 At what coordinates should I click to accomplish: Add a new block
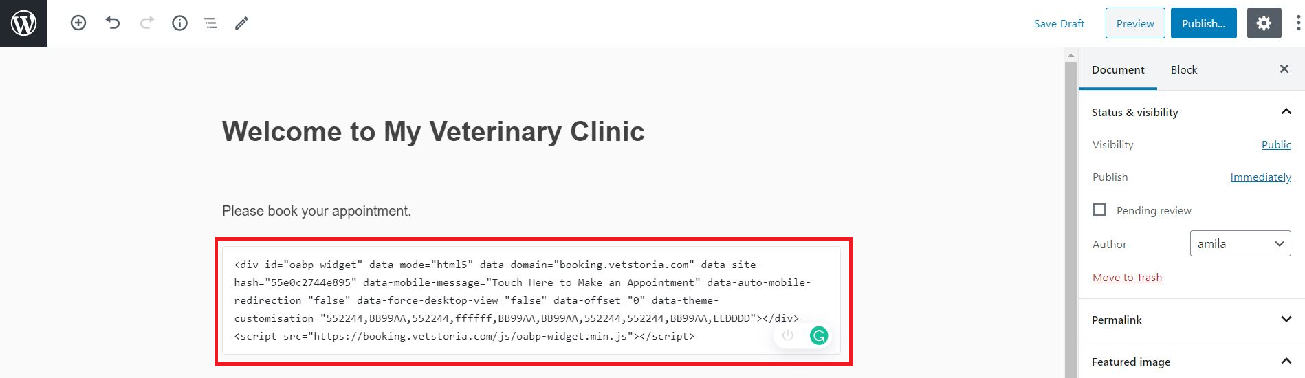(x=78, y=23)
